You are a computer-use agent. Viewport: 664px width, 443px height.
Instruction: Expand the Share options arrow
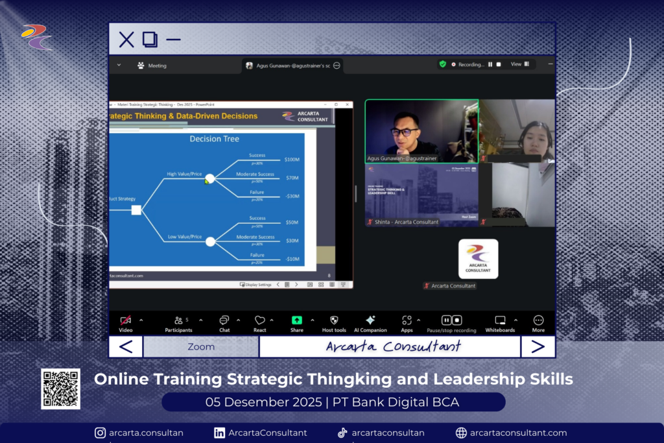coord(313,320)
